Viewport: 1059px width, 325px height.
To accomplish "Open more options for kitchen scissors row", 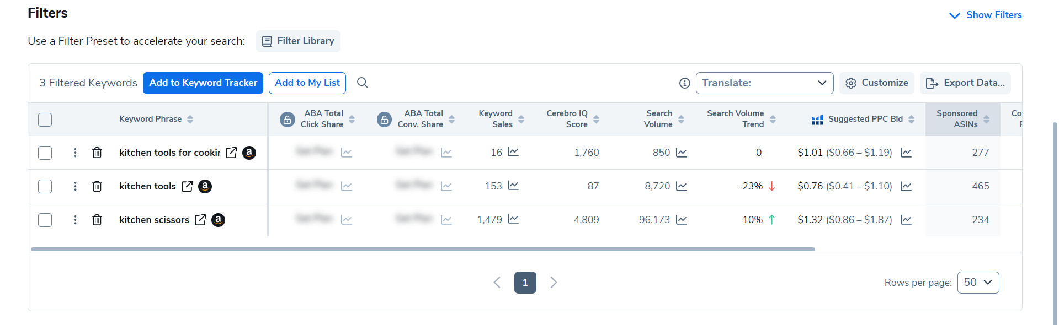I will pyautogui.click(x=75, y=220).
